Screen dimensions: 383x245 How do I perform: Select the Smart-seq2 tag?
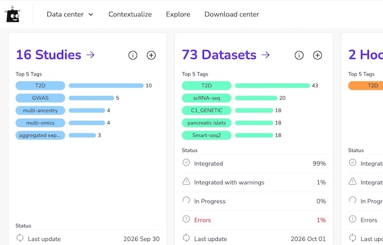207,135
